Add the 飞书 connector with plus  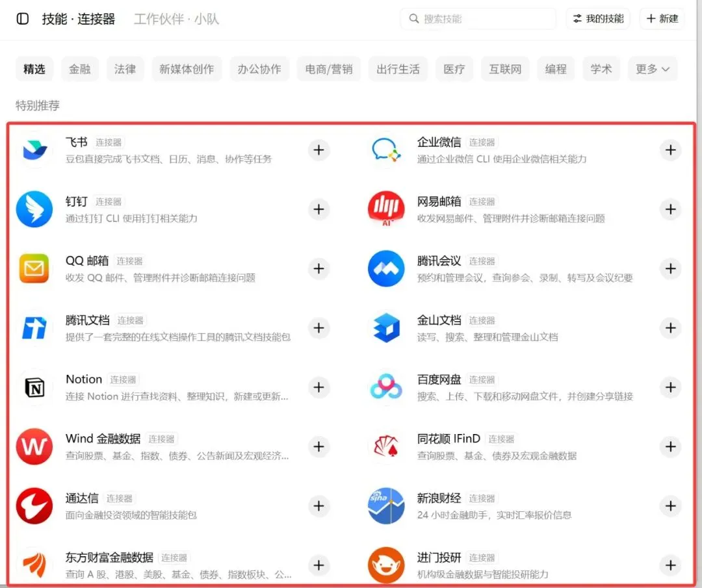pyautogui.click(x=318, y=150)
